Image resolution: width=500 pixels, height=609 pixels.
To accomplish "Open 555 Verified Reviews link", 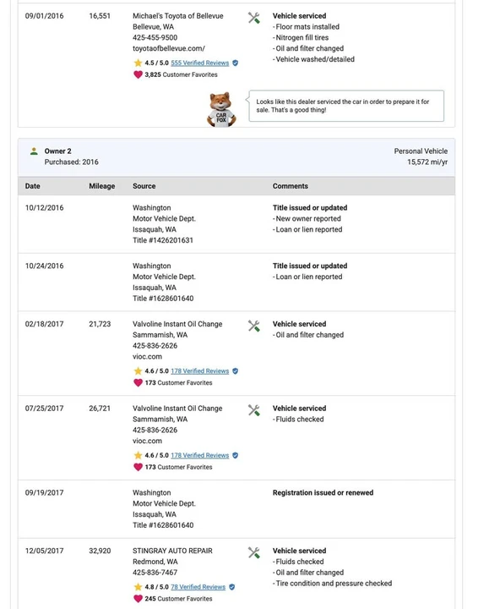I will 200,63.
